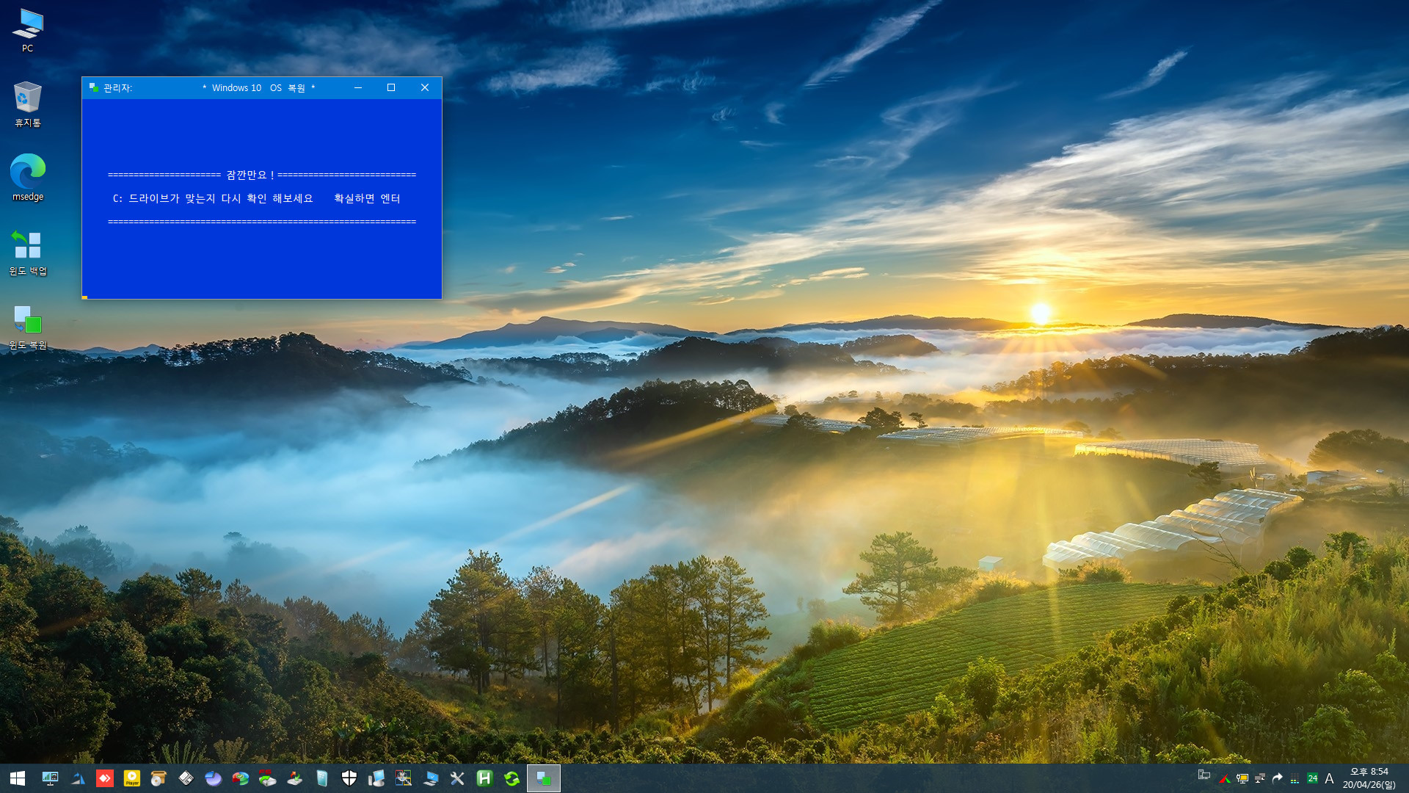
Task: Toggle the A input language indicator
Action: 1329,778
